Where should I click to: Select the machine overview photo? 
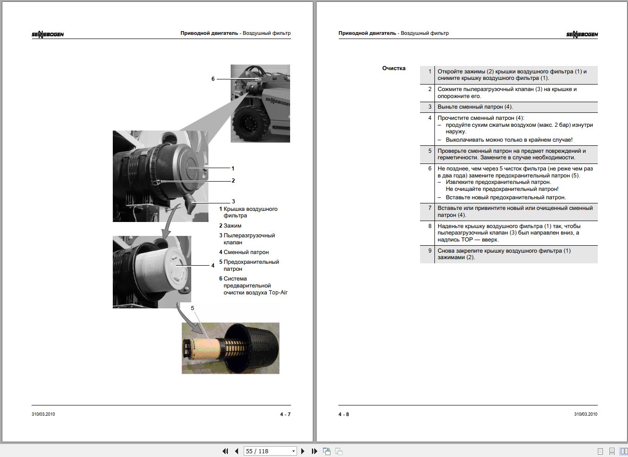260,104
